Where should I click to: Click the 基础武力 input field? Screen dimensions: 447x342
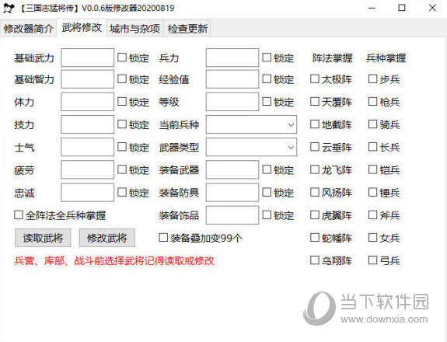click(88, 58)
